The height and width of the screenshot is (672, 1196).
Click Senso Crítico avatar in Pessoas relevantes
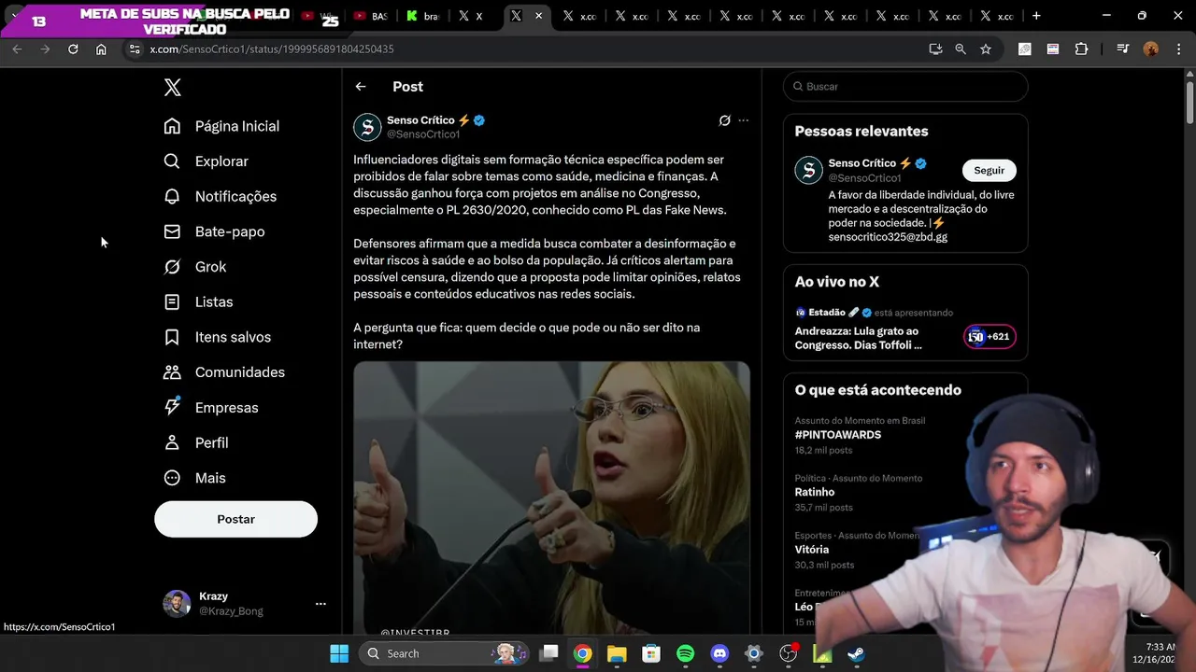(808, 170)
